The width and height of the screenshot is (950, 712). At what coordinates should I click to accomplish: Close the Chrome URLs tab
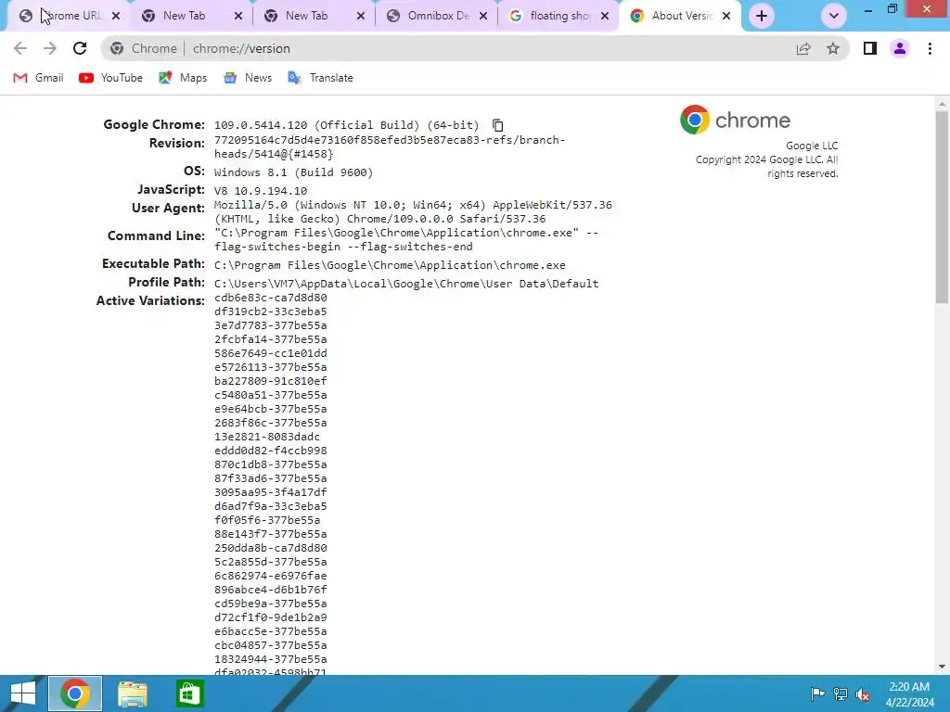tap(116, 16)
